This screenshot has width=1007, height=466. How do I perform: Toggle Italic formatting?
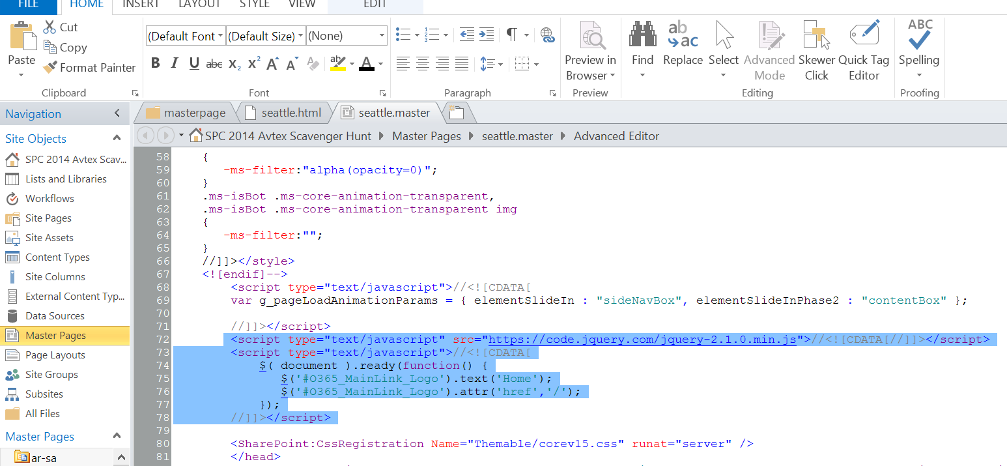click(174, 63)
